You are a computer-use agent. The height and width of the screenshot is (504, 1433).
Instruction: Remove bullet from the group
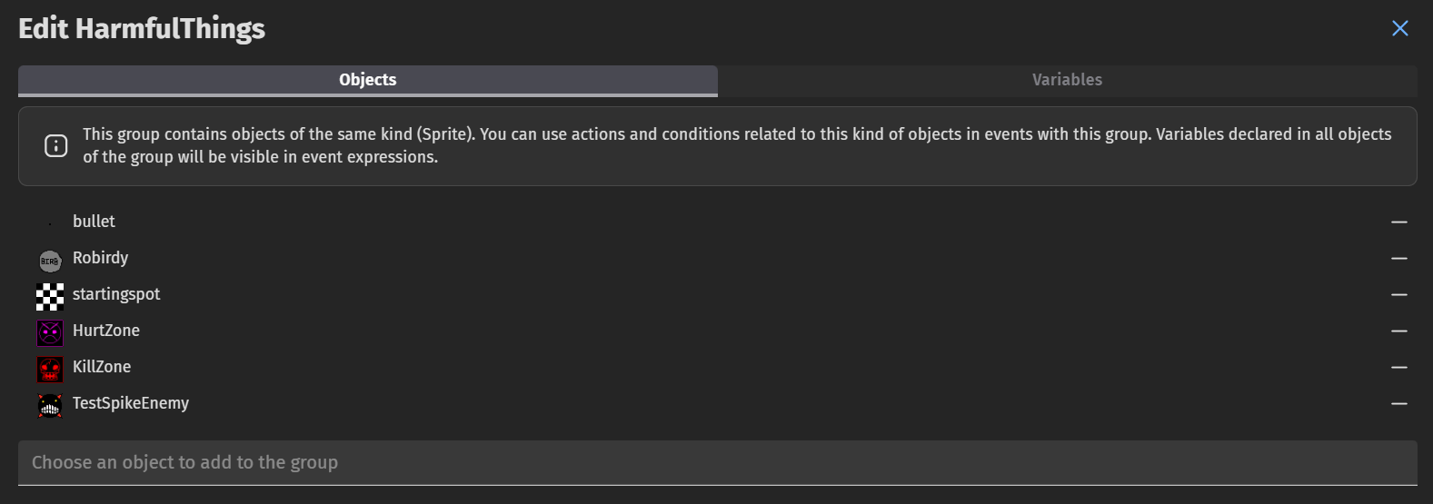pyautogui.click(x=1398, y=222)
